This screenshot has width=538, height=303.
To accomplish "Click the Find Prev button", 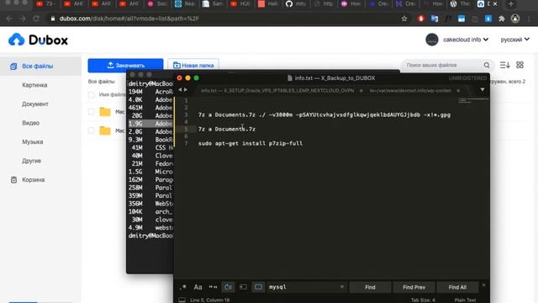I will click(x=414, y=287).
